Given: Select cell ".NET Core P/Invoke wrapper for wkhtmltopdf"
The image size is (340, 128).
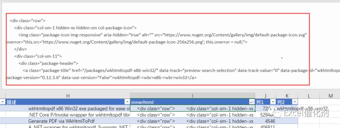Looking at the screenshot, I should 68,115.
